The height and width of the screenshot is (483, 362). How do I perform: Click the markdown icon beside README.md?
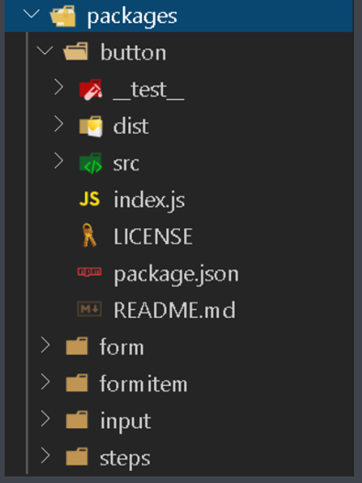click(89, 309)
